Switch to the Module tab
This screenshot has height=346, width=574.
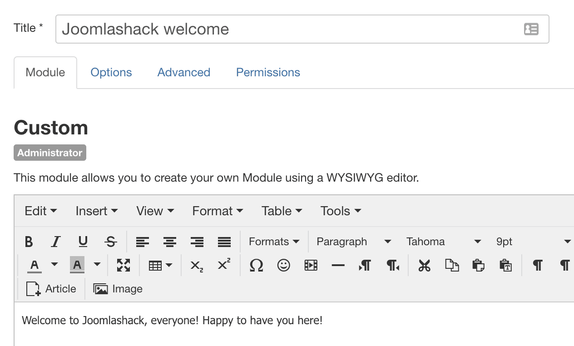pyautogui.click(x=45, y=73)
